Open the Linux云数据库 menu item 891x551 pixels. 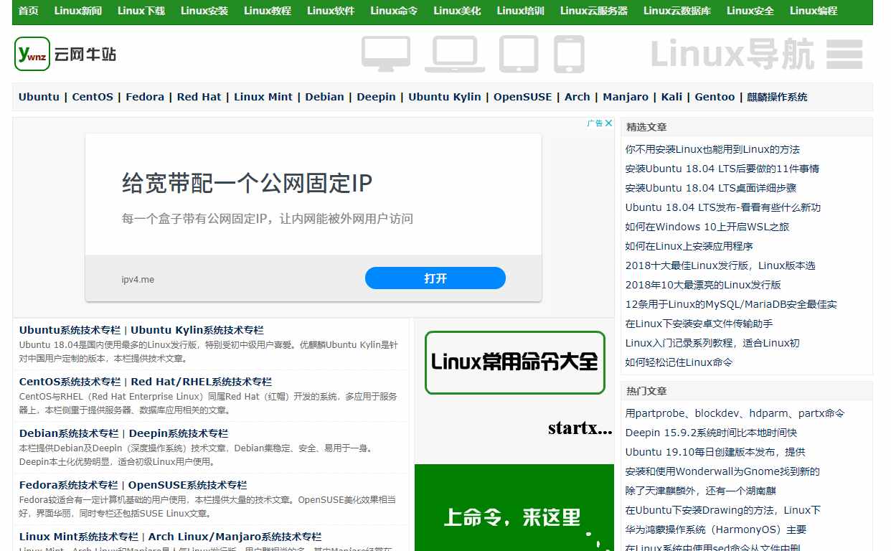[677, 11]
